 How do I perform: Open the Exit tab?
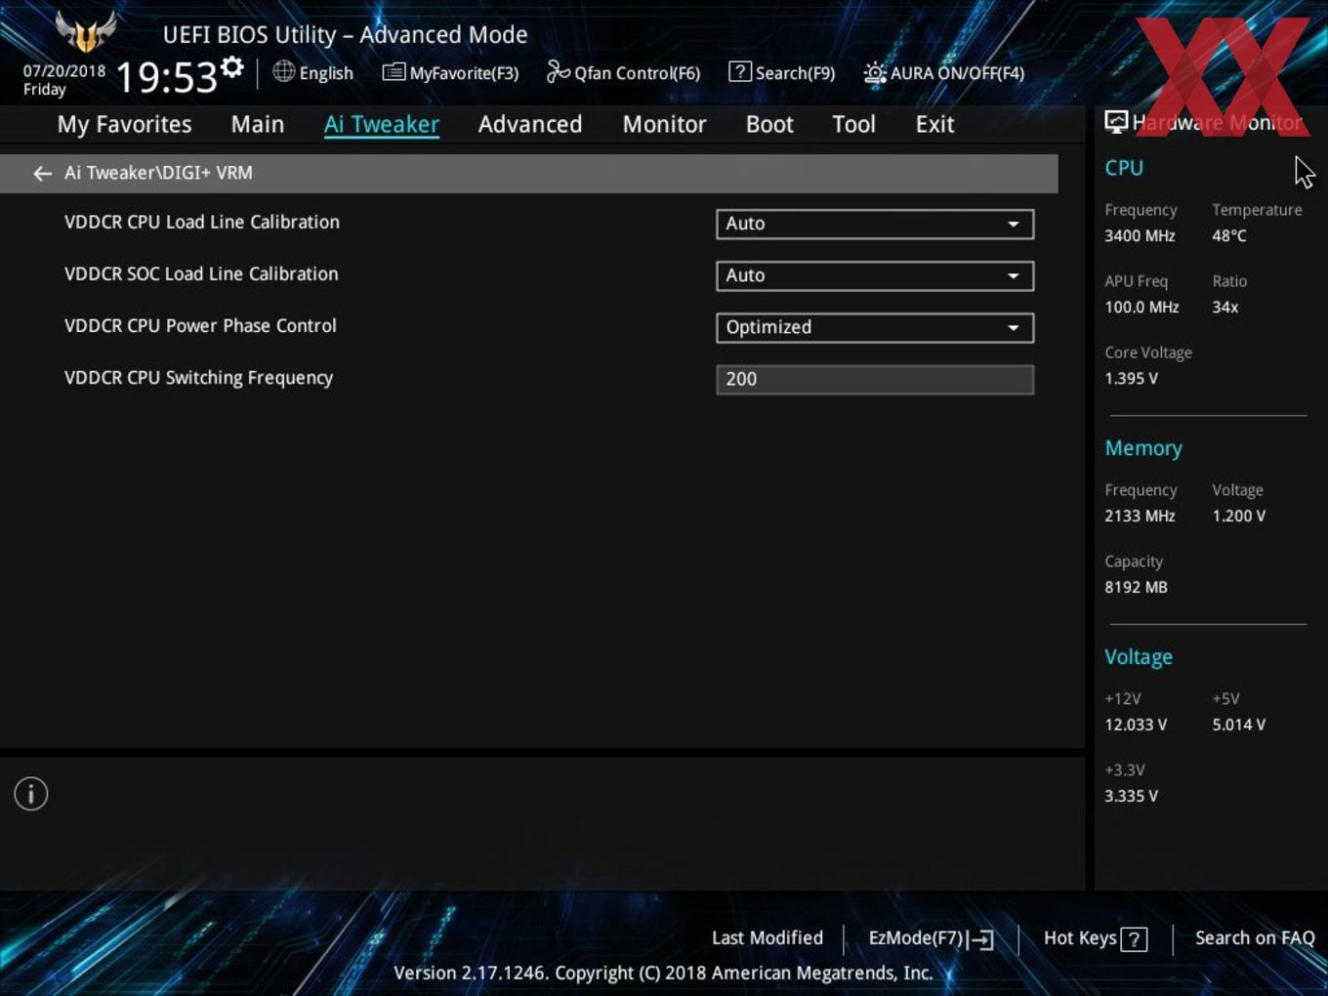934,124
